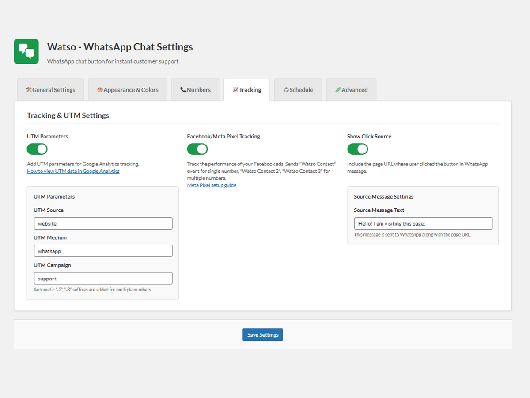Click the 'Source Message Text' label
This screenshot has width=530, height=398.
379,210
